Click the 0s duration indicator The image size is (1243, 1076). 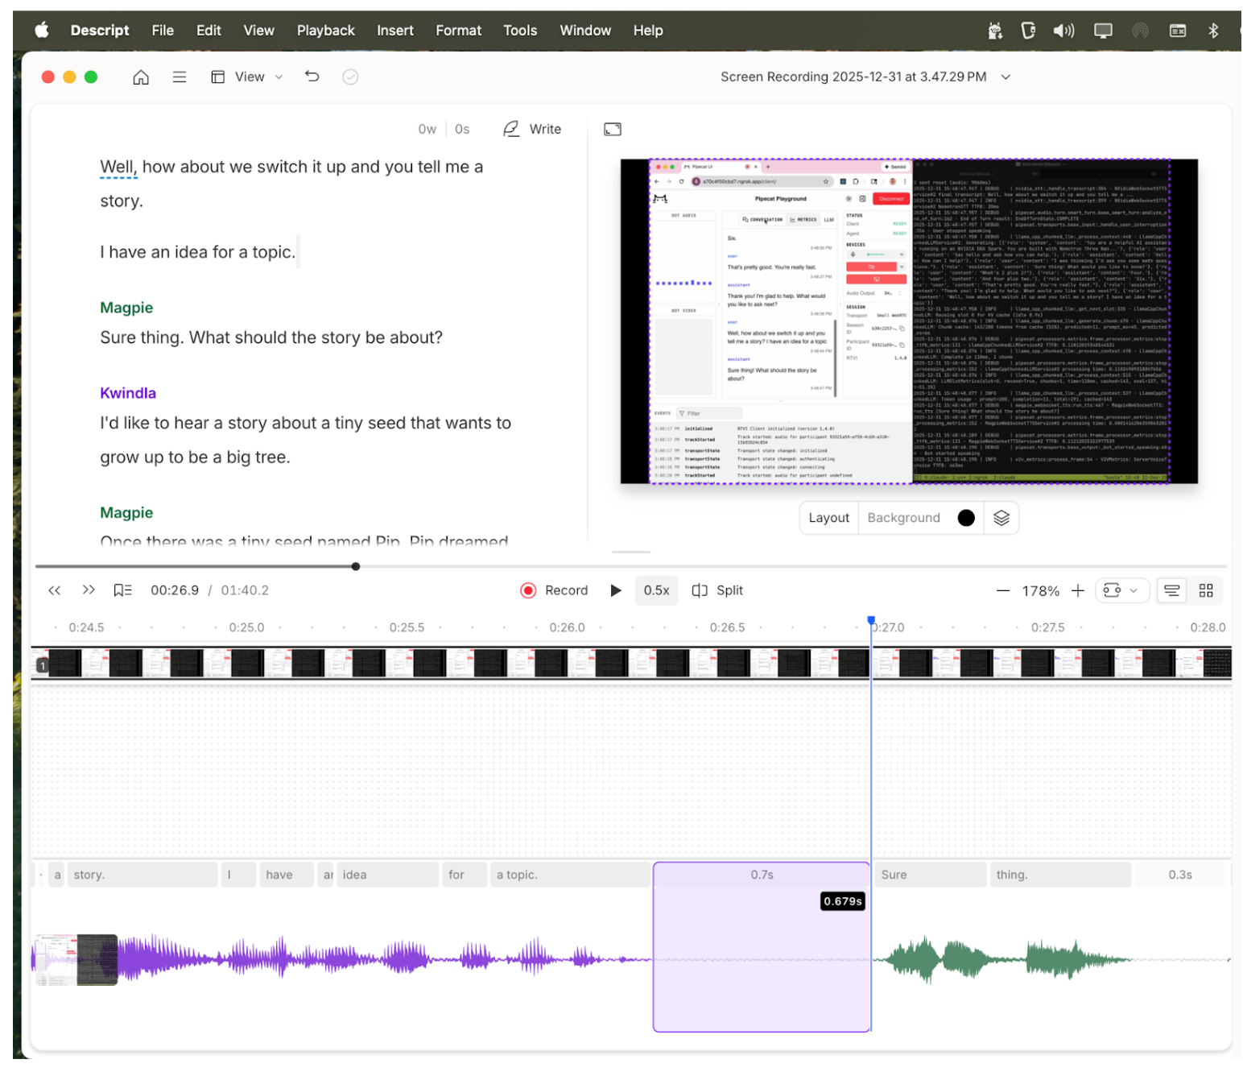tap(462, 129)
